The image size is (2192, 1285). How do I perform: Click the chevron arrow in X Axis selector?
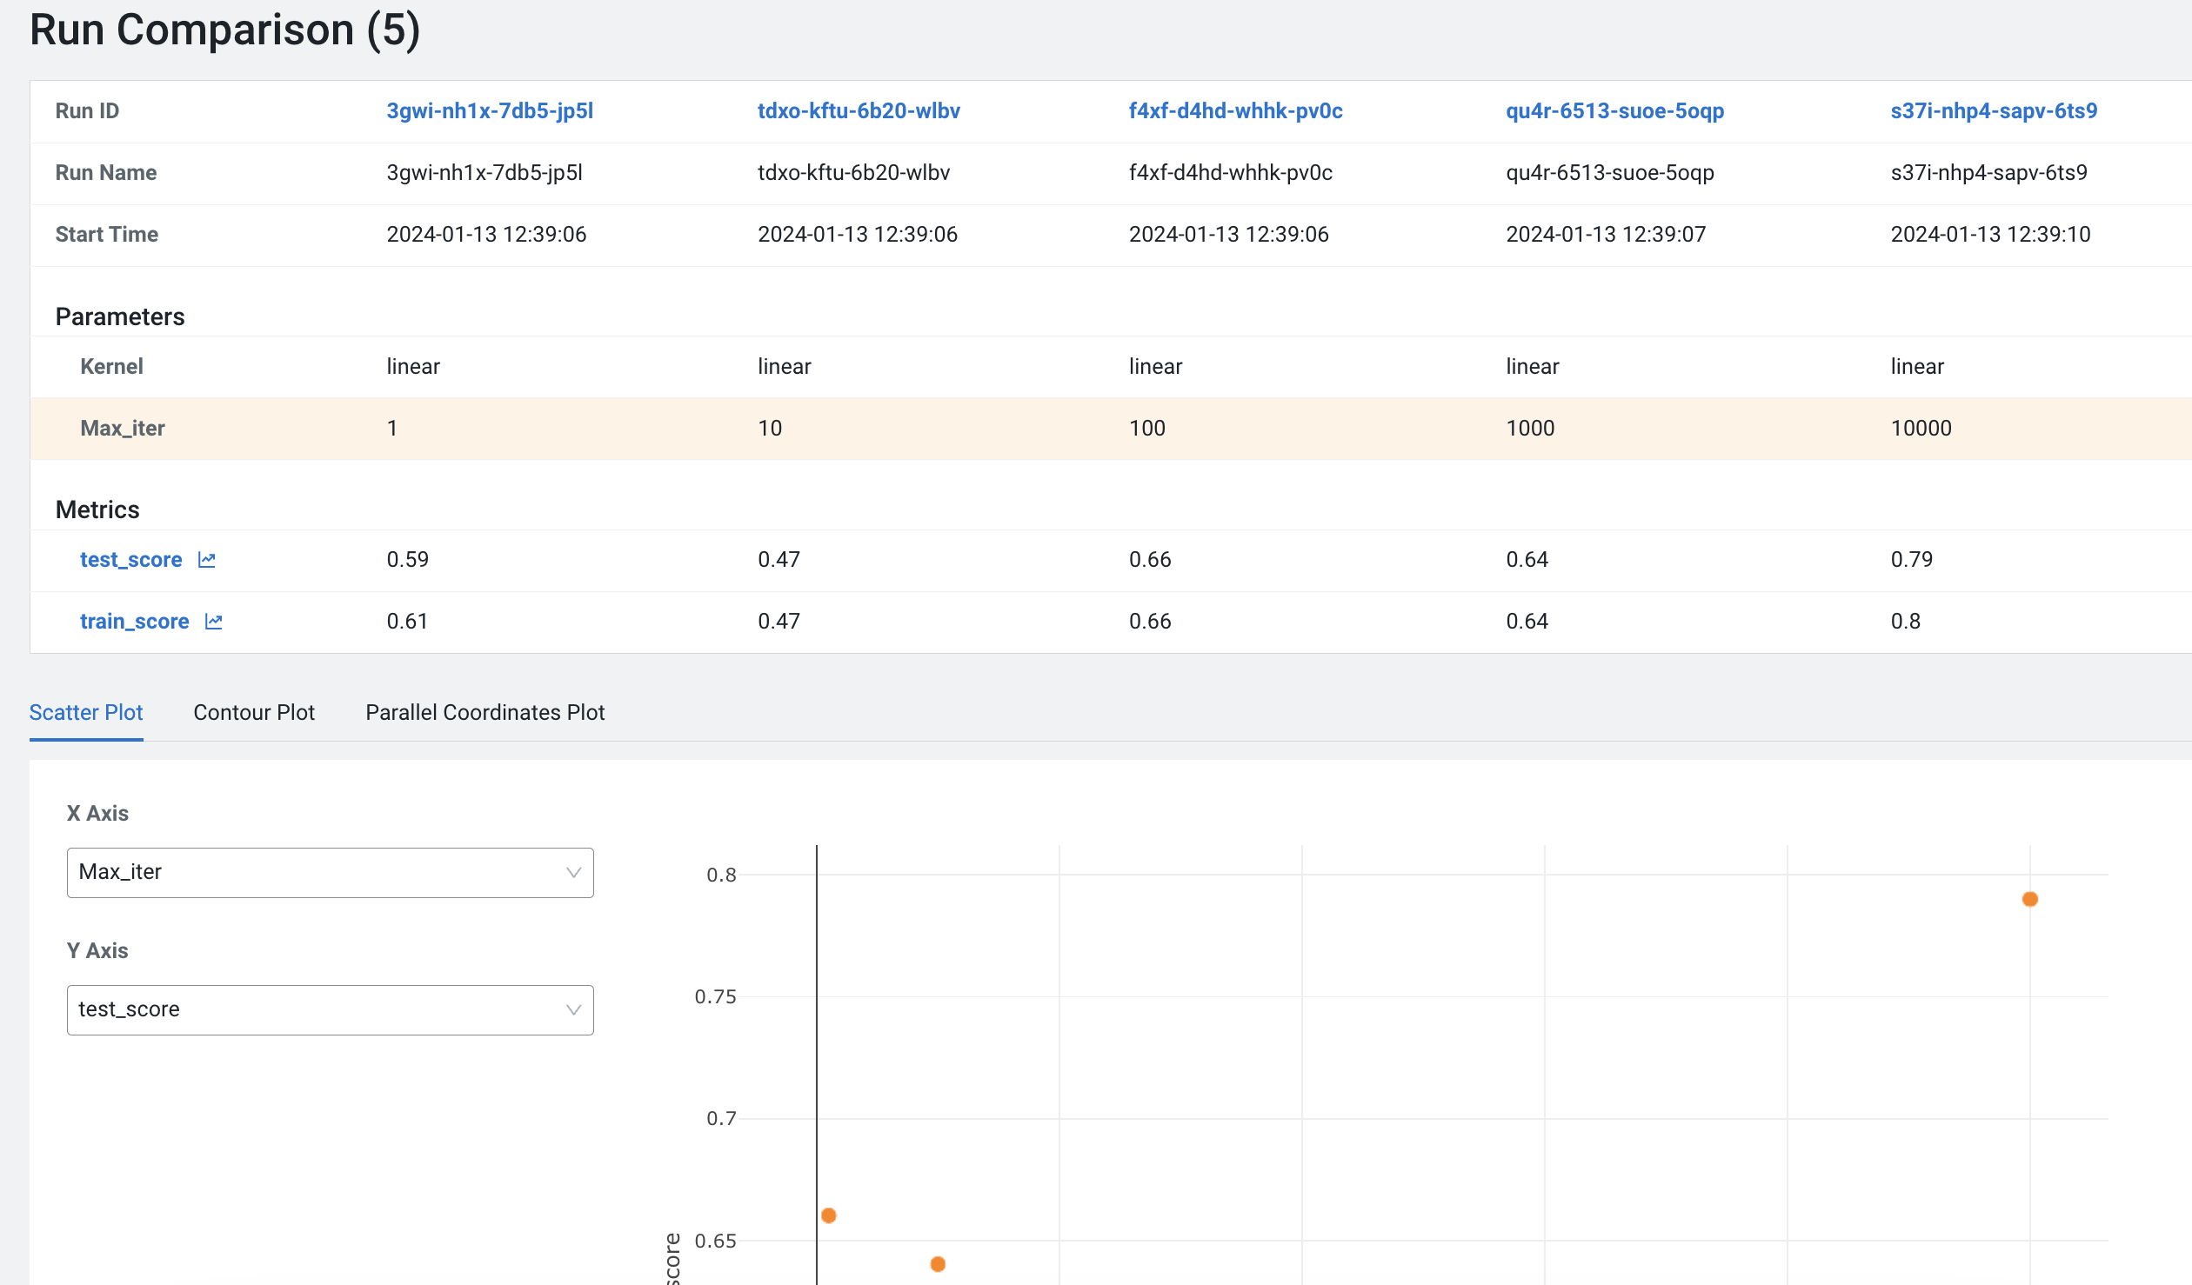[x=573, y=872]
